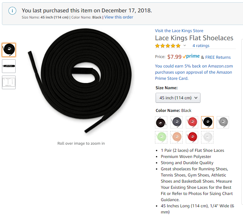Open the Size Name dropdown
Image resolution: width=243 pixels, height=218 pixels.
click(x=178, y=98)
